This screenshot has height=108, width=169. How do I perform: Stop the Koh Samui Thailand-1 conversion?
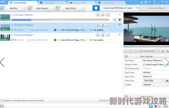point(119,20)
